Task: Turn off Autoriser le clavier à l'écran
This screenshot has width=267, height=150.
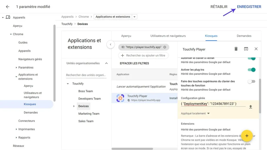Action: coord(251,58)
